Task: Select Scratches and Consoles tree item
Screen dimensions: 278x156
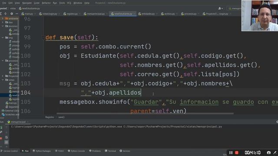Action: (x=10, y=114)
